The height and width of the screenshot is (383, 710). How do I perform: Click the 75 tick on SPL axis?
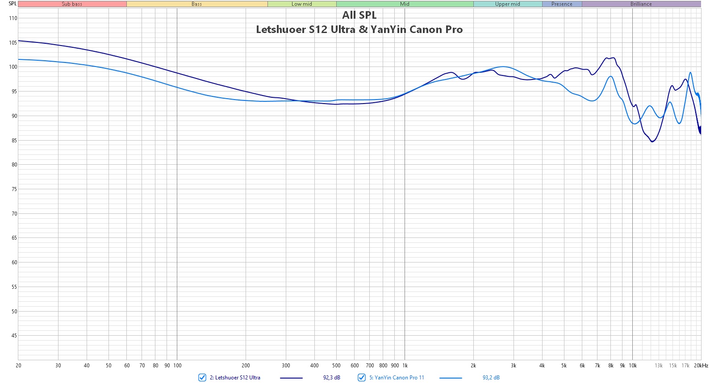(14, 189)
